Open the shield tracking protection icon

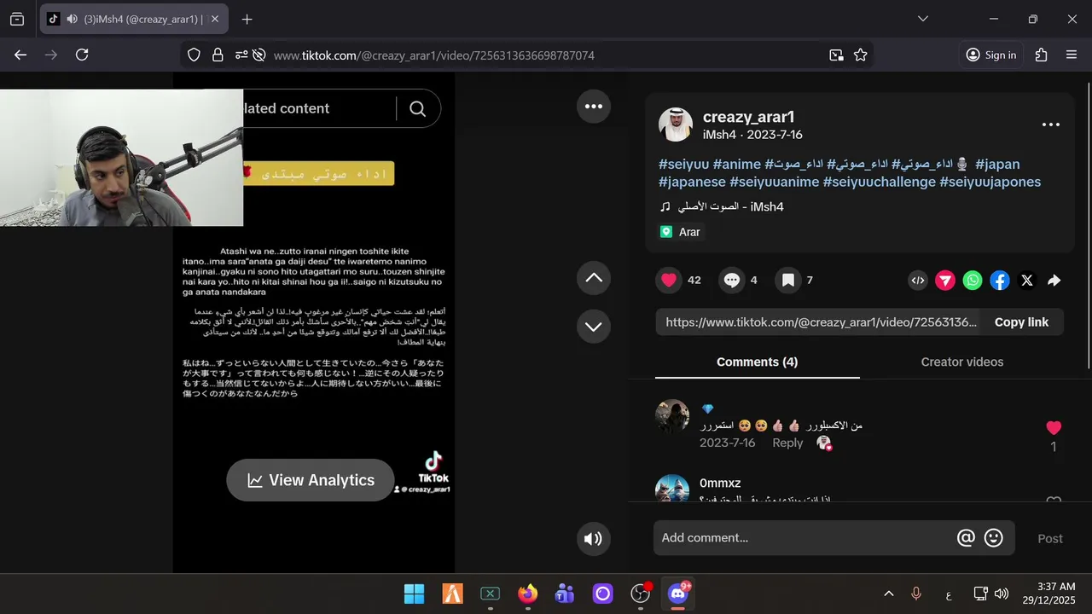194,55
